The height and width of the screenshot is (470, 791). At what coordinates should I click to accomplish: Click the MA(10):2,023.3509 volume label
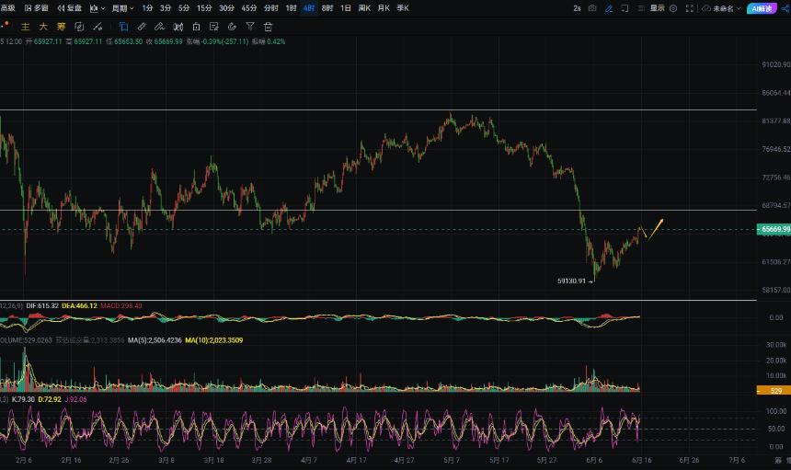click(x=214, y=340)
